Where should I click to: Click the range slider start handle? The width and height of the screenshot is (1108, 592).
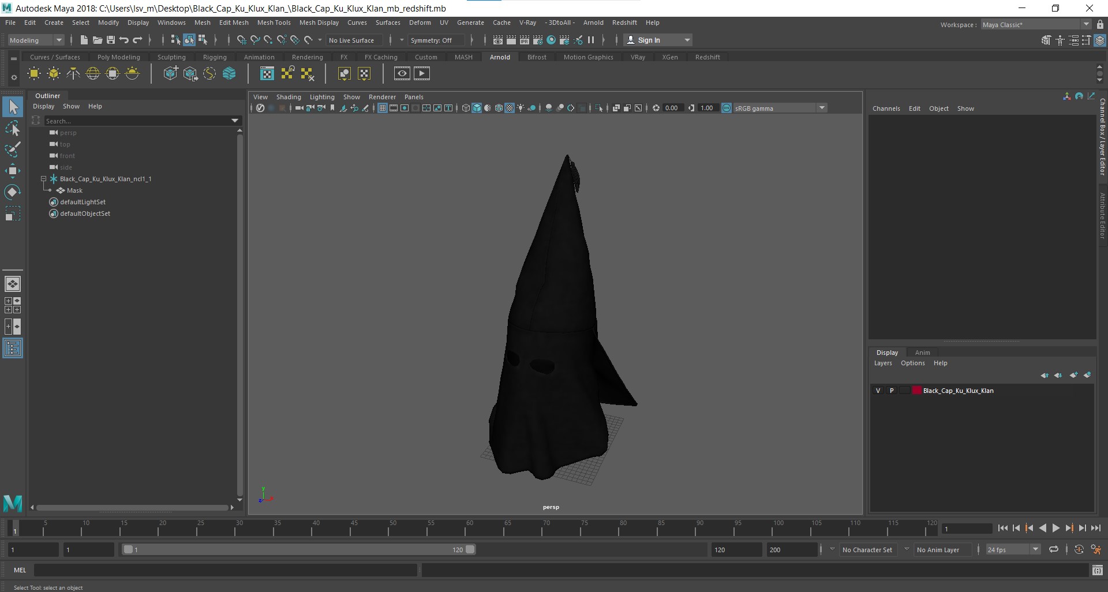click(128, 549)
